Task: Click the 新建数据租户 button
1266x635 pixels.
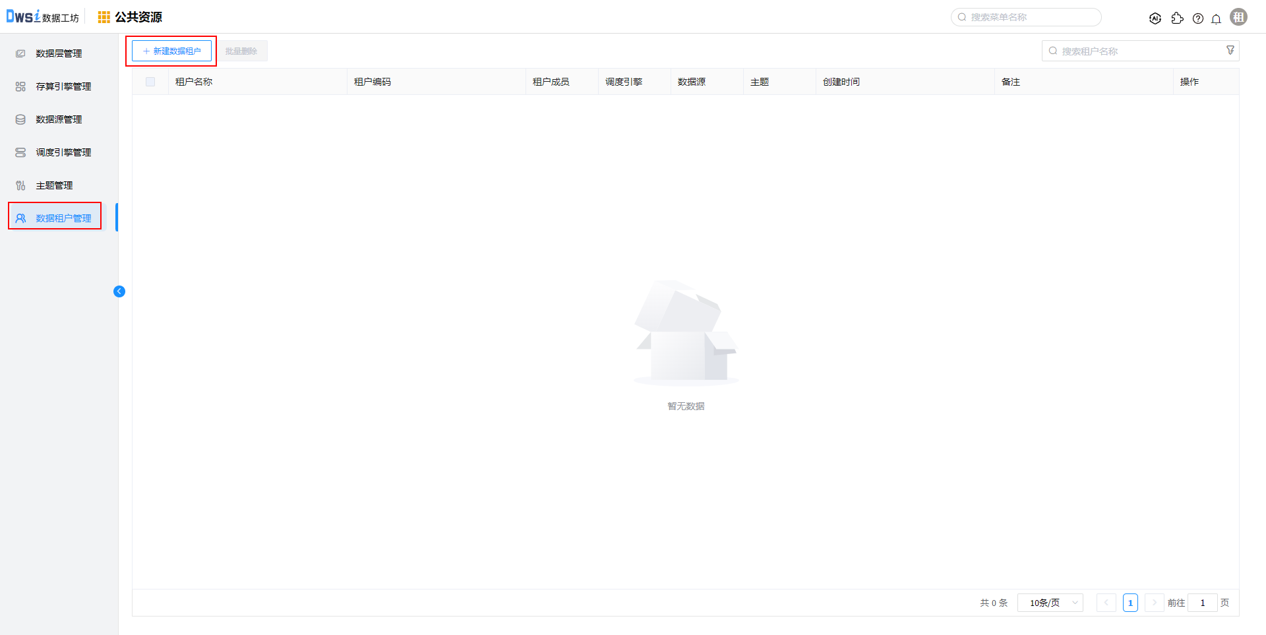Action: click(x=171, y=51)
